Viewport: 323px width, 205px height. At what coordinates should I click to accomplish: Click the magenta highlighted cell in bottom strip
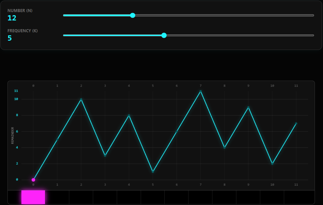(33, 197)
